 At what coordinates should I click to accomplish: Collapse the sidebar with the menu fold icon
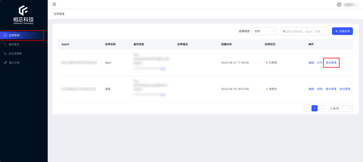(54, 4)
